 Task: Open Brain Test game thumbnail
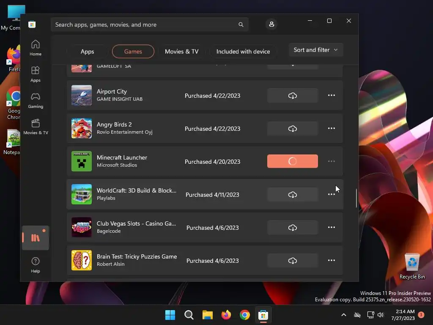point(82,260)
